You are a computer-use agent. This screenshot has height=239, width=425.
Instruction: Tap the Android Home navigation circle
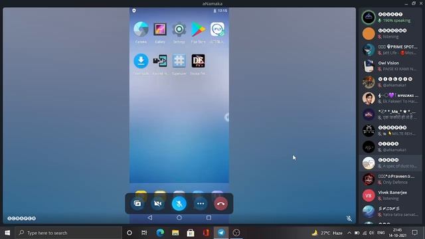click(x=179, y=217)
